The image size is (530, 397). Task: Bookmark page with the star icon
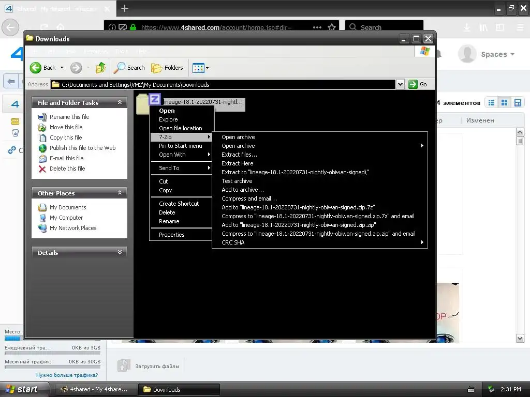332,27
